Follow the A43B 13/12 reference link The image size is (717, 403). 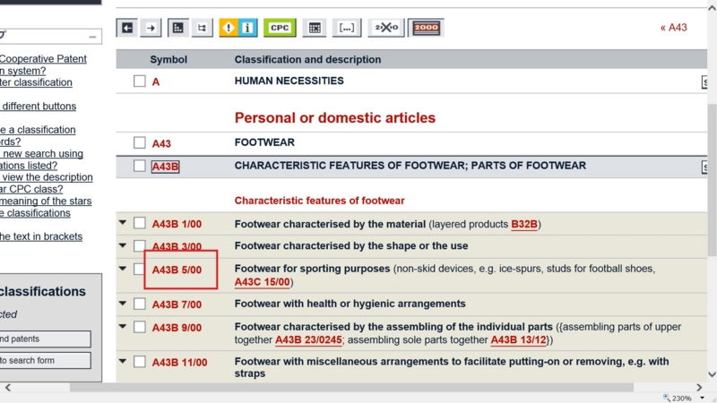(519, 340)
